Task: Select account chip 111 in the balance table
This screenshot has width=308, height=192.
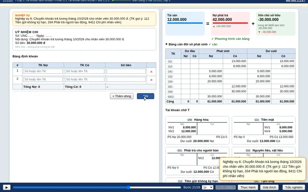Action: click(x=170, y=61)
